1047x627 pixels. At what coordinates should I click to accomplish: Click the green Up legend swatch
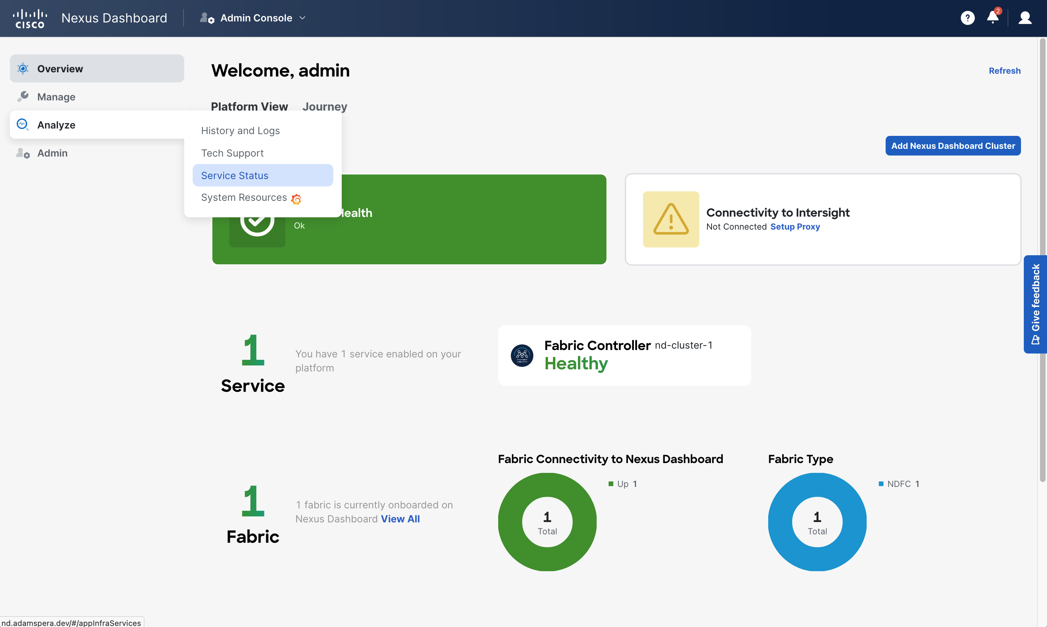pos(611,484)
